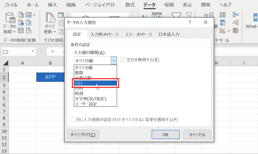This screenshot has height=154, width=258.
Task: Click the Data Validation icon in ribbon
Action: (x=222, y=31)
